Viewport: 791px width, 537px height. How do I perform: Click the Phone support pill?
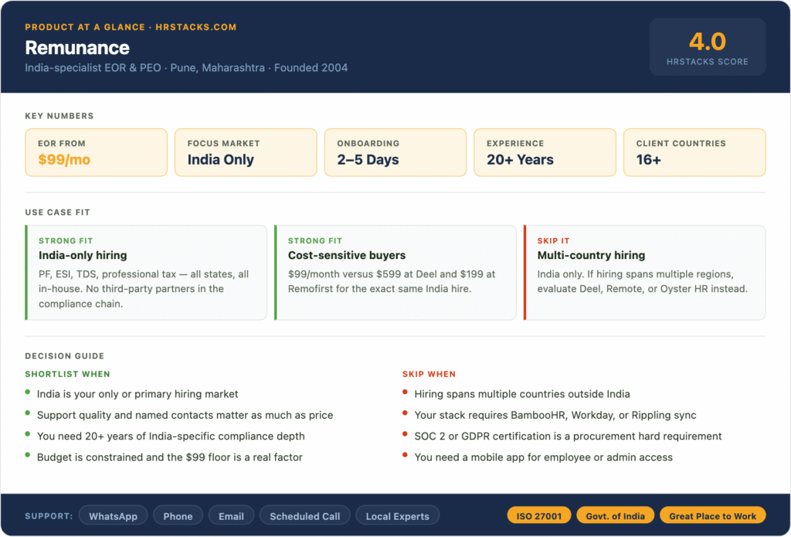[178, 516]
